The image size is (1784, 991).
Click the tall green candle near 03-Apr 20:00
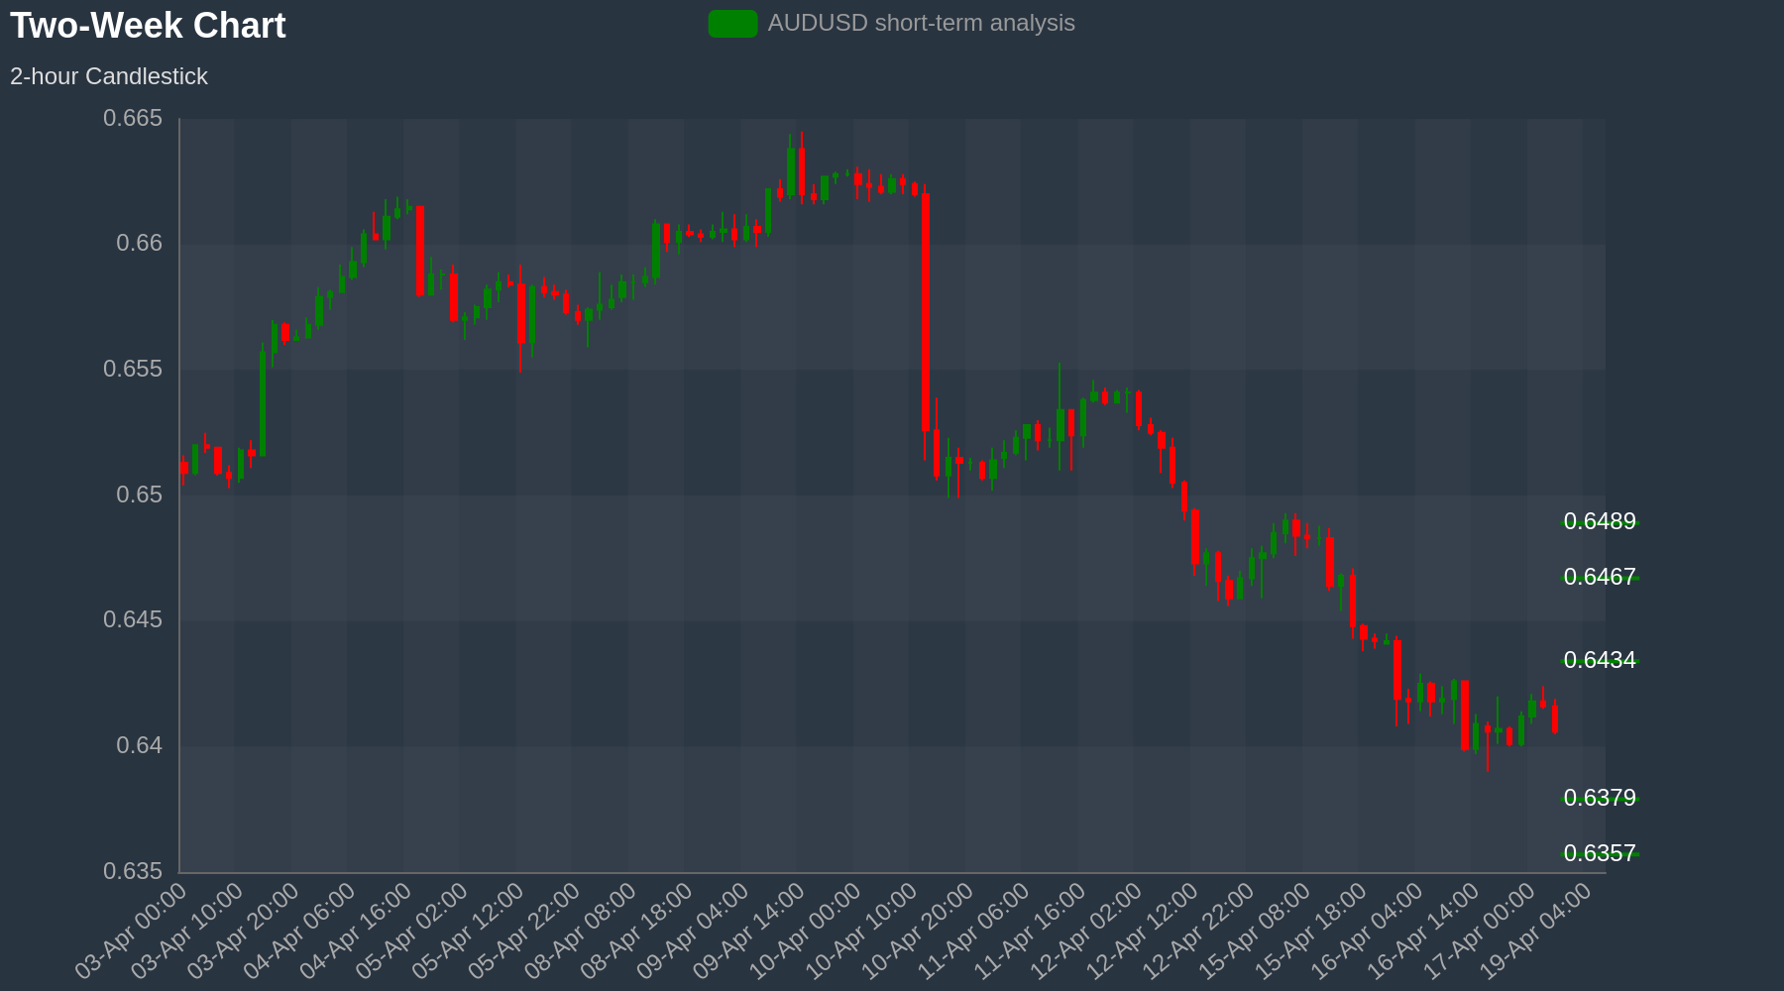(x=263, y=403)
